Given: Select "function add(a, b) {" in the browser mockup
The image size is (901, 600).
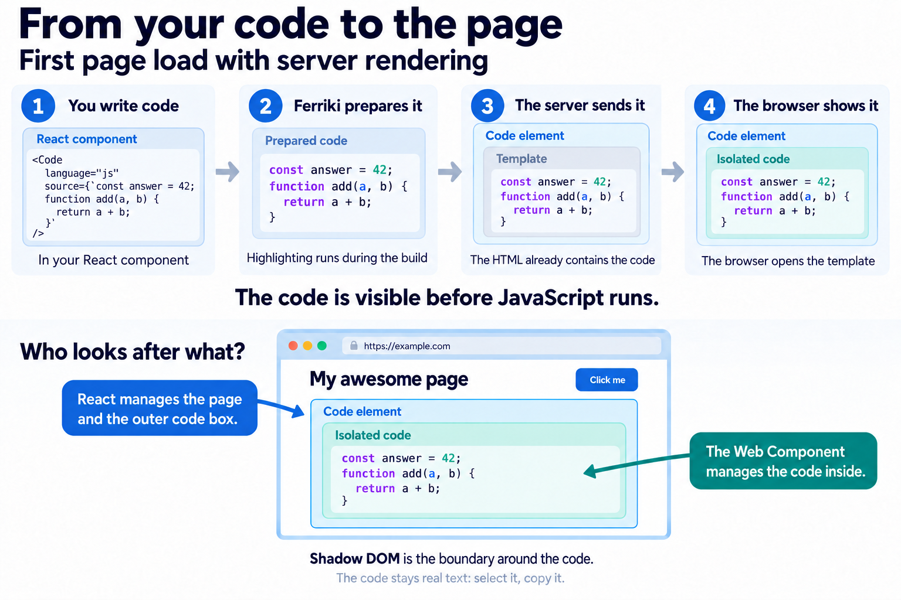Looking at the screenshot, I should 408,473.
